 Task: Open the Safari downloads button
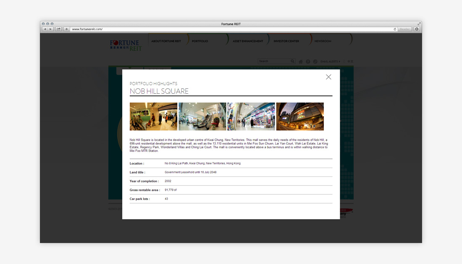pyautogui.click(x=417, y=29)
